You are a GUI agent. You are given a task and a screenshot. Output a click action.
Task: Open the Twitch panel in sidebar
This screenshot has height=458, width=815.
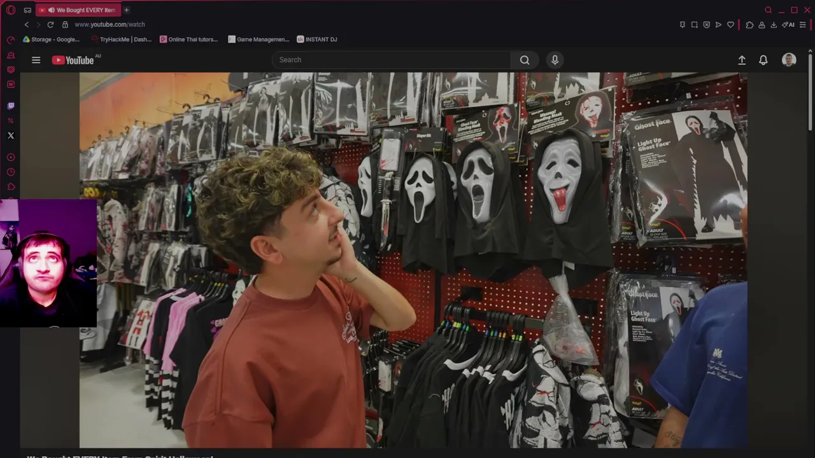11,106
